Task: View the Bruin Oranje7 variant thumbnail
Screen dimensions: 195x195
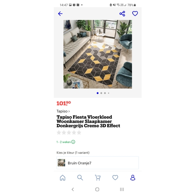Action: pos(61,163)
